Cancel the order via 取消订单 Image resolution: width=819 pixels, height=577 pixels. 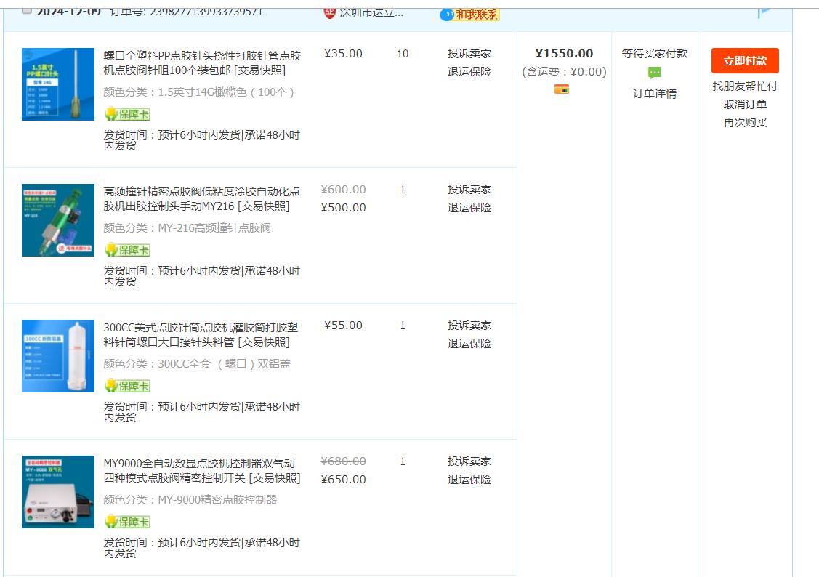[745, 105]
